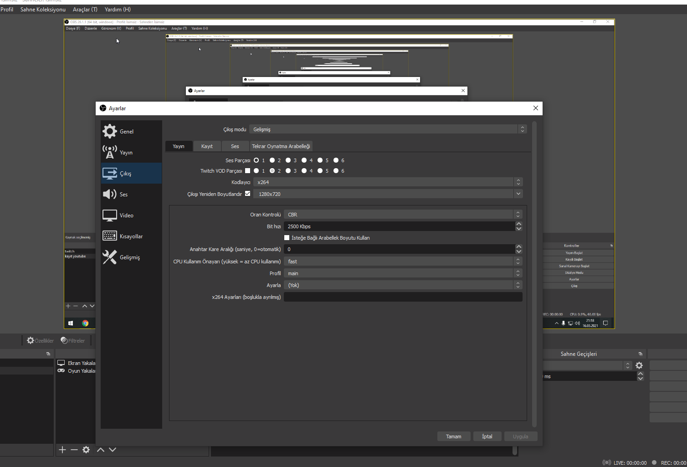Image resolution: width=687 pixels, height=467 pixels.
Task: Close the Ayarlar dialog with X
Action: [536, 108]
